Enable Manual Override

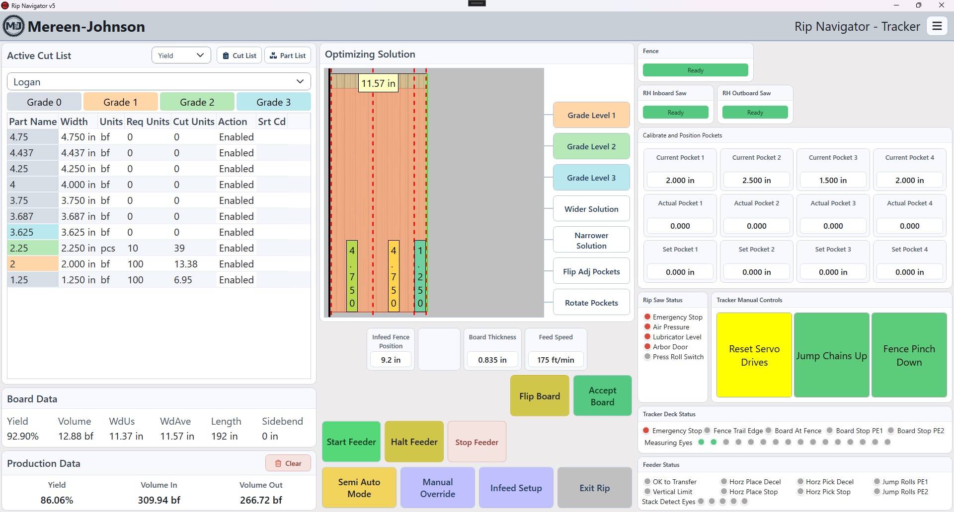coord(438,488)
